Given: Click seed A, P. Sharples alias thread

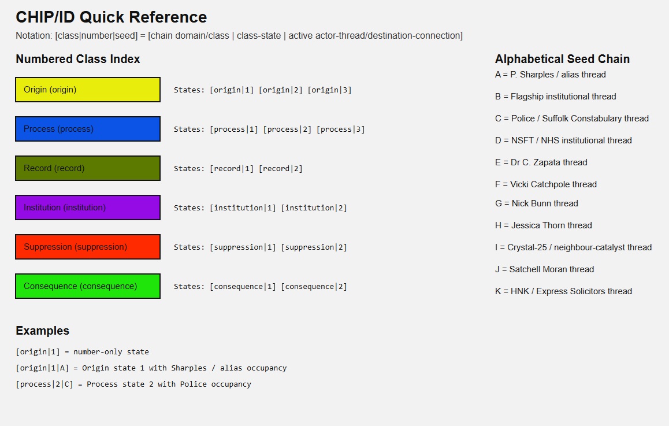Looking at the screenshot, I should click(551, 75).
